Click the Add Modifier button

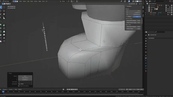151,38
